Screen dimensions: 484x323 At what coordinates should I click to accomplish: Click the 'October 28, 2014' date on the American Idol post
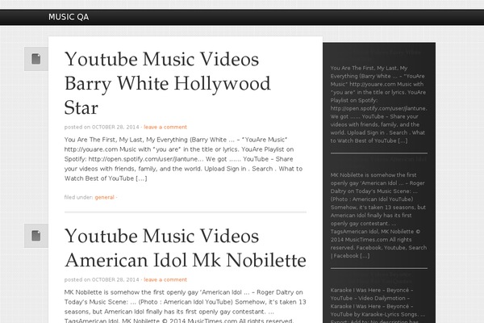(x=115, y=279)
